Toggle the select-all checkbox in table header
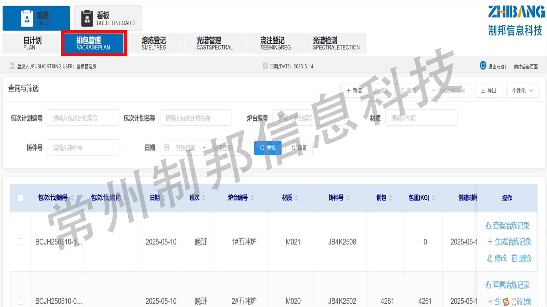Viewport: 547px width, 307px height. click(x=21, y=198)
